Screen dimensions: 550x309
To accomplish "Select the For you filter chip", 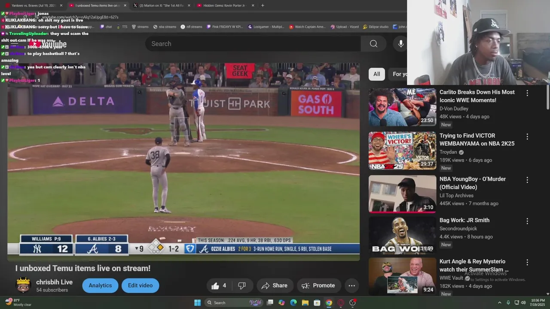I will pyautogui.click(x=398, y=74).
